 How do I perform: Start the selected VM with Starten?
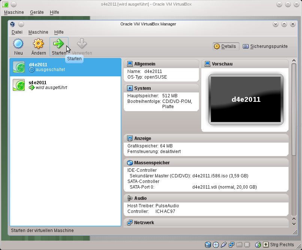[x=59, y=47]
